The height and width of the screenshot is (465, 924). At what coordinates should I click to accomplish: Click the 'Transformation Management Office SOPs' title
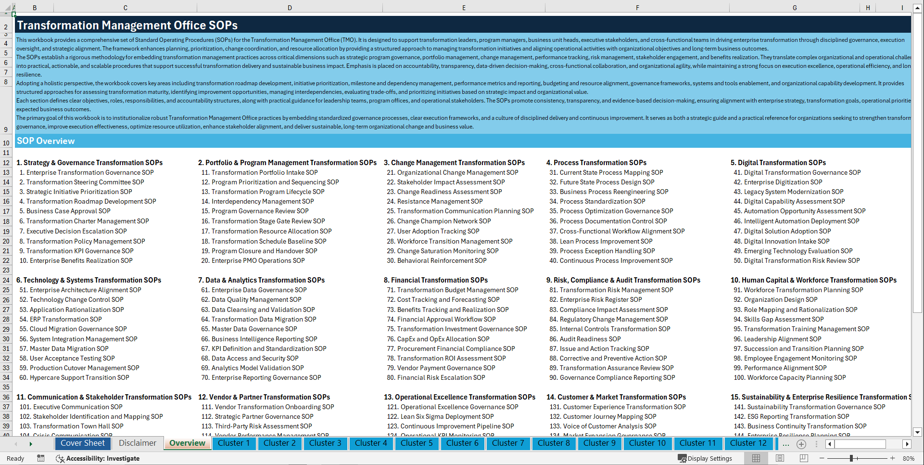point(127,25)
